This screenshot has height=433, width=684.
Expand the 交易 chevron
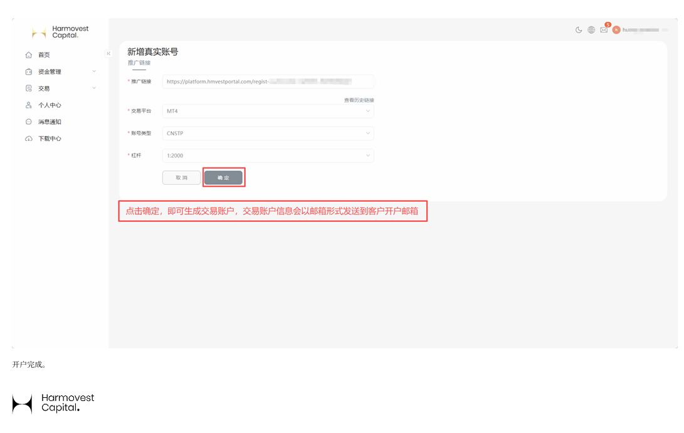coord(94,88)
